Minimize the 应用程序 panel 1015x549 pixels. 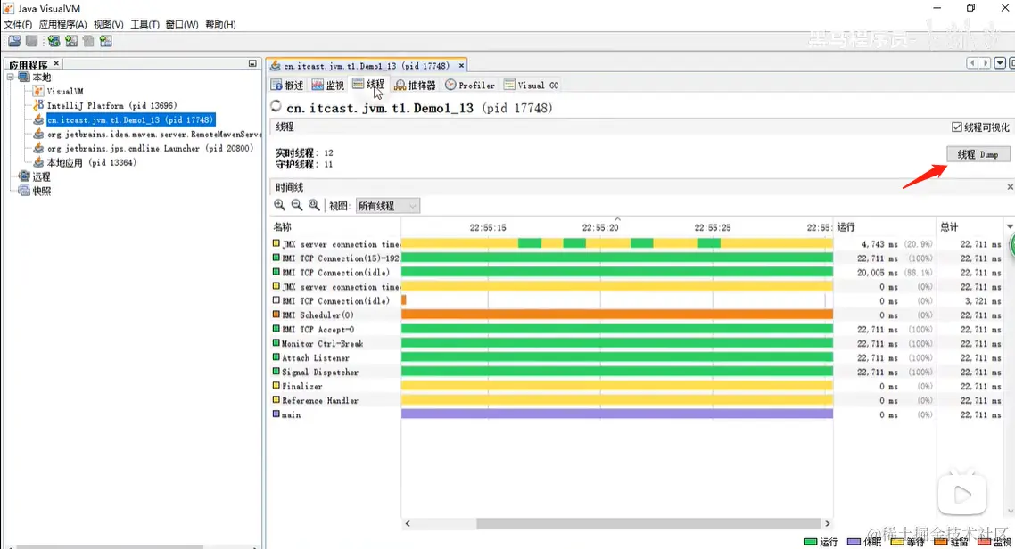coord(252,63)
